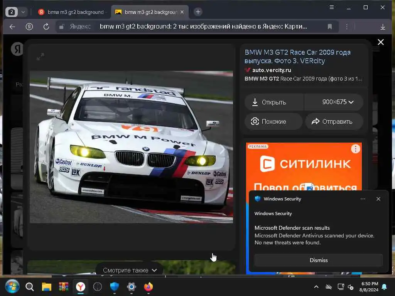395x296 pixels.
Task: Show hidden system tray icons
Action: (x=316, y=287)
